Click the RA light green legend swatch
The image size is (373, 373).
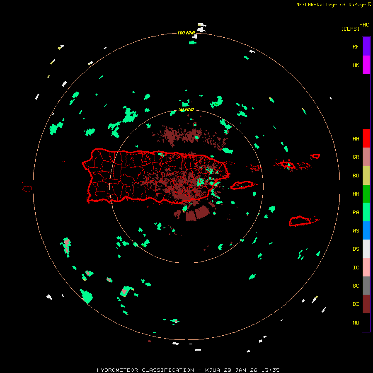click(366, 212)
